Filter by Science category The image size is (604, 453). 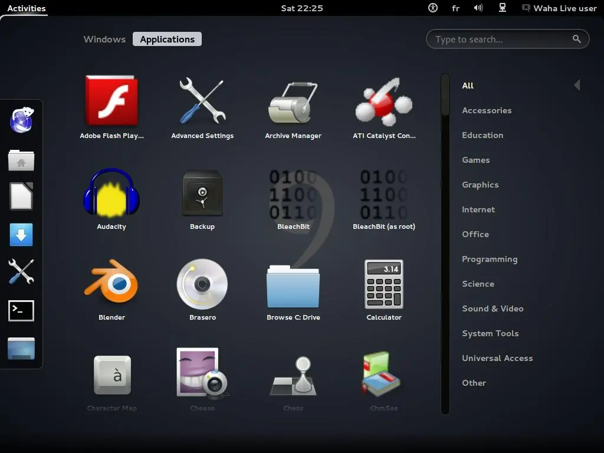(x=478, y=284)
